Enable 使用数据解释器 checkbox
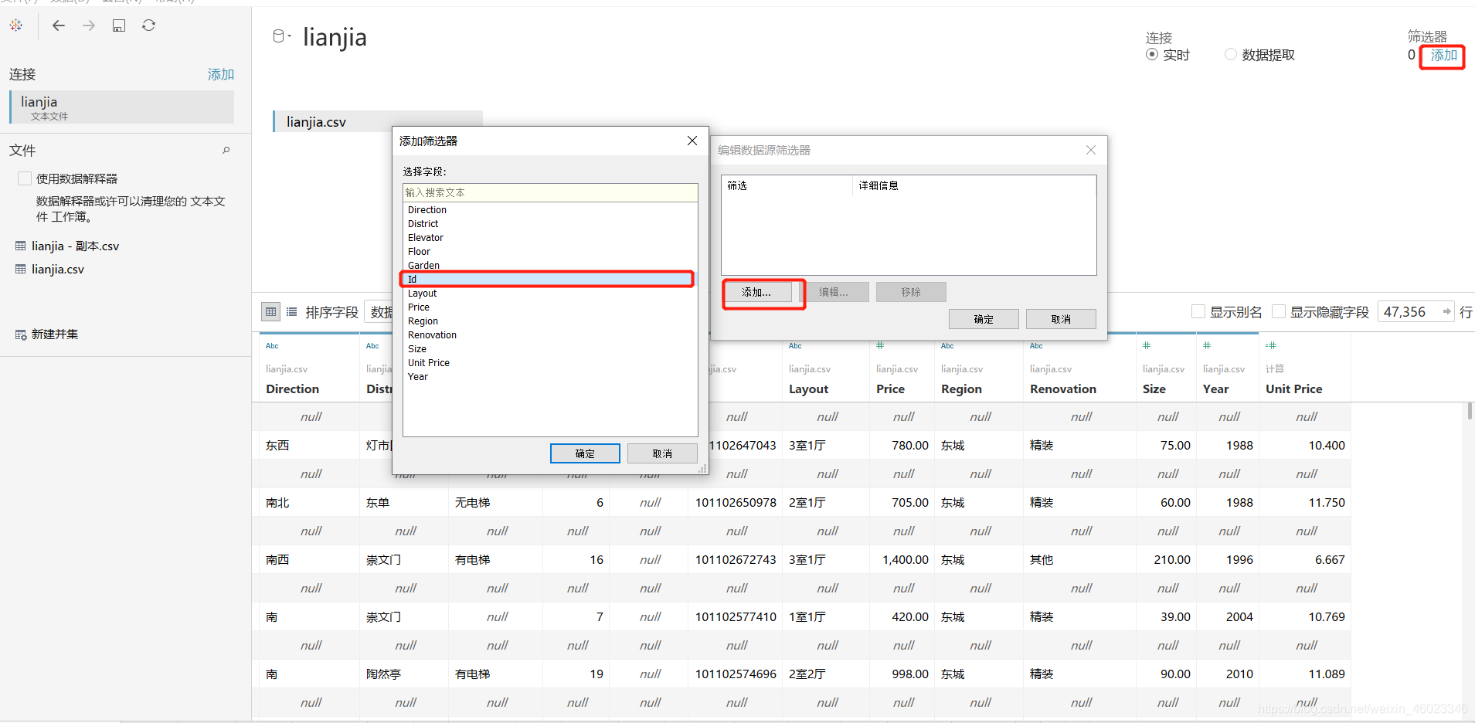The image size is (1475, 723). (25, 178)
